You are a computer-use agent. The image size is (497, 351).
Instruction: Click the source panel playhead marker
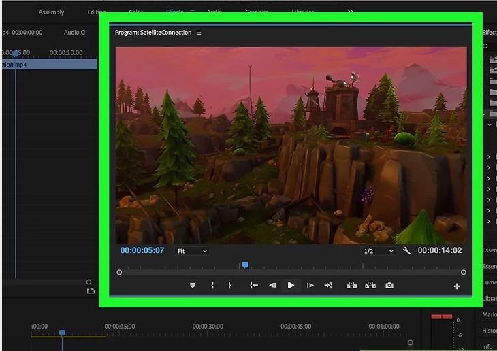pos(15,54)
